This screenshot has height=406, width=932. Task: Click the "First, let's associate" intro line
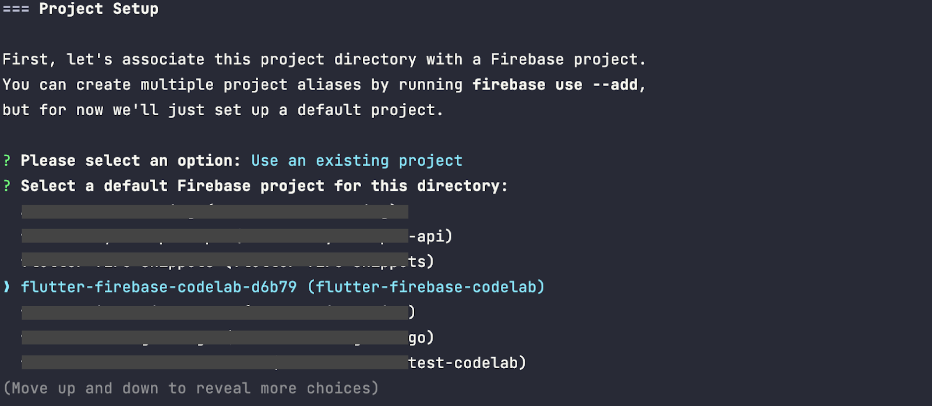[324, 60]
